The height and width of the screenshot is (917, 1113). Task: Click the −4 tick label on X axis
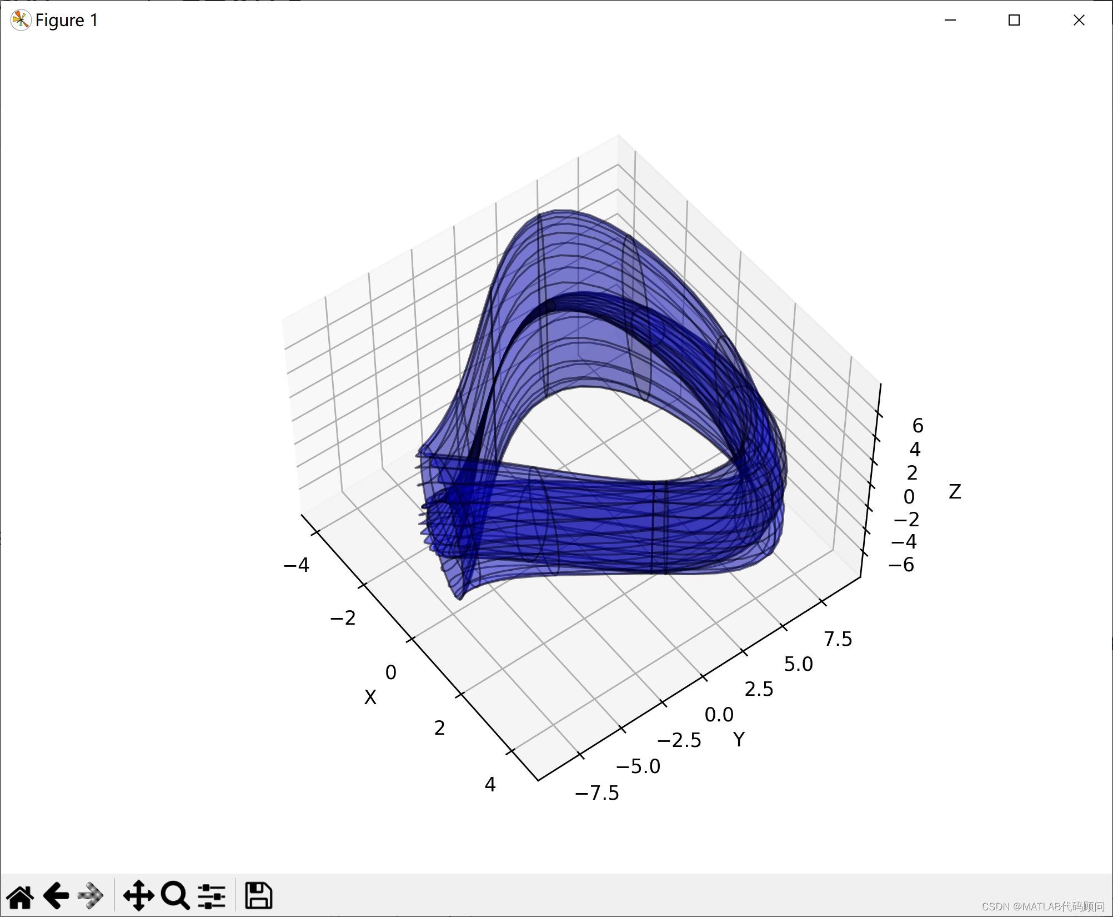click(296, 565)
